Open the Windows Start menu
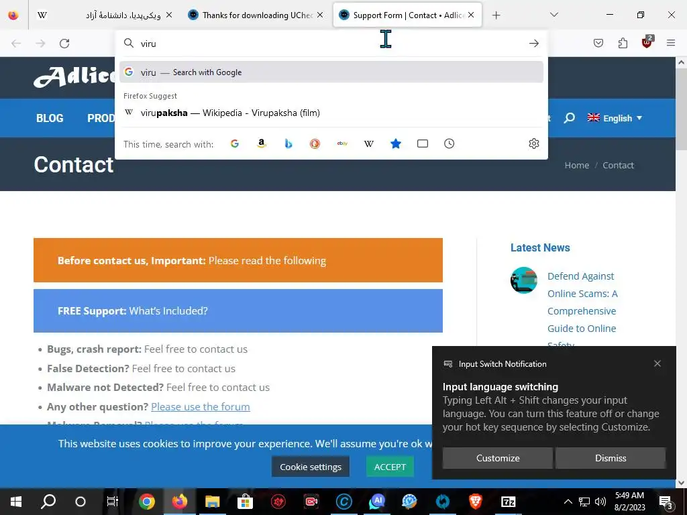This screenshot has width=687, height=515. [x=16, y=502]
